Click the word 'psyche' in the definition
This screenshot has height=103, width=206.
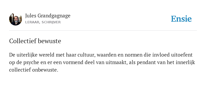tap(31, 62)
